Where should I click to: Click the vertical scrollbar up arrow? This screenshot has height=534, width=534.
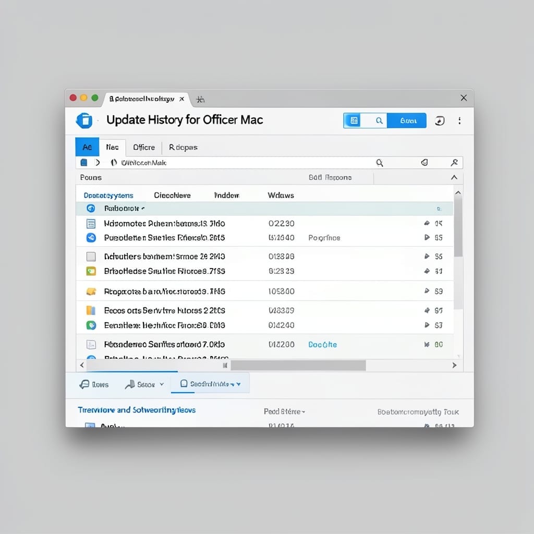coord(458,192)
